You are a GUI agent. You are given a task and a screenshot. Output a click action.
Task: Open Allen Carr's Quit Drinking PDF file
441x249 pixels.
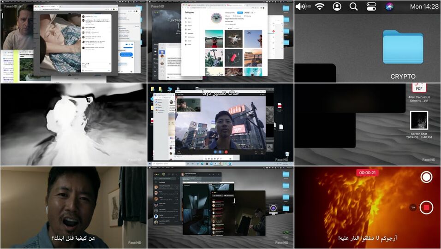tap(419, 88)
